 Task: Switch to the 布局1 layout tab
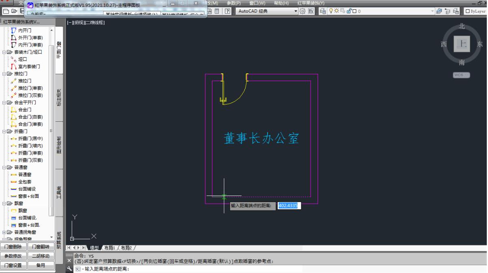point(109,247)
